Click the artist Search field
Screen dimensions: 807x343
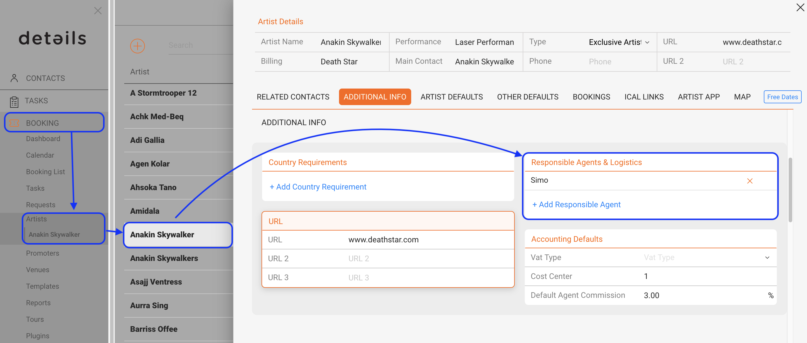coord(201,45)
